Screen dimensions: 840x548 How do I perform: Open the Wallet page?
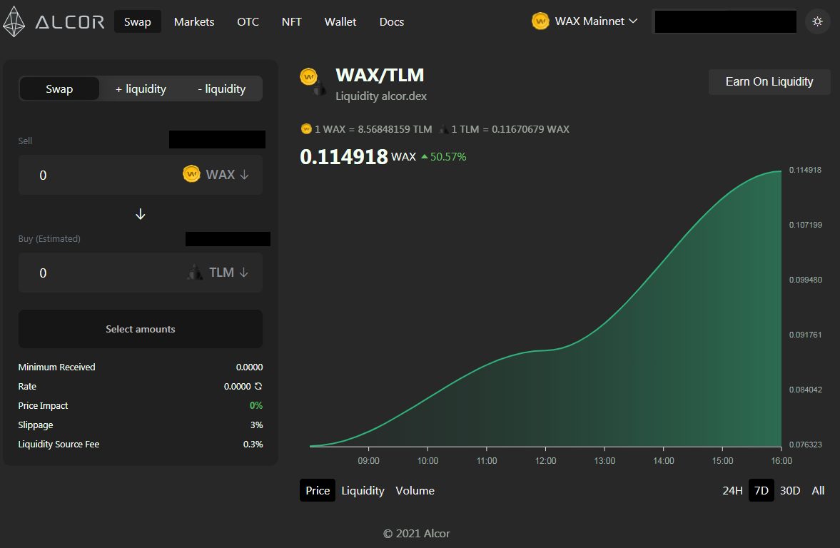point(340,22)
